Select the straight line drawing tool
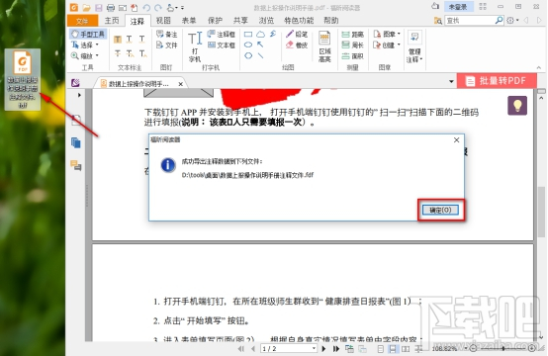 [x=260, y=55]
